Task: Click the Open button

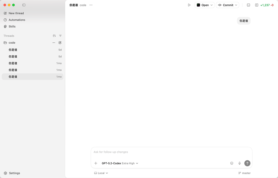Action: 203,5
